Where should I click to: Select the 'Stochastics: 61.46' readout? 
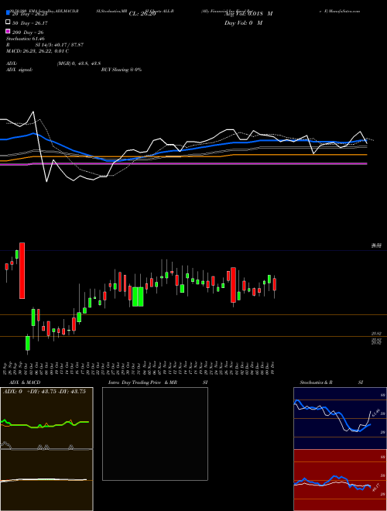click(x=25, y=39)
